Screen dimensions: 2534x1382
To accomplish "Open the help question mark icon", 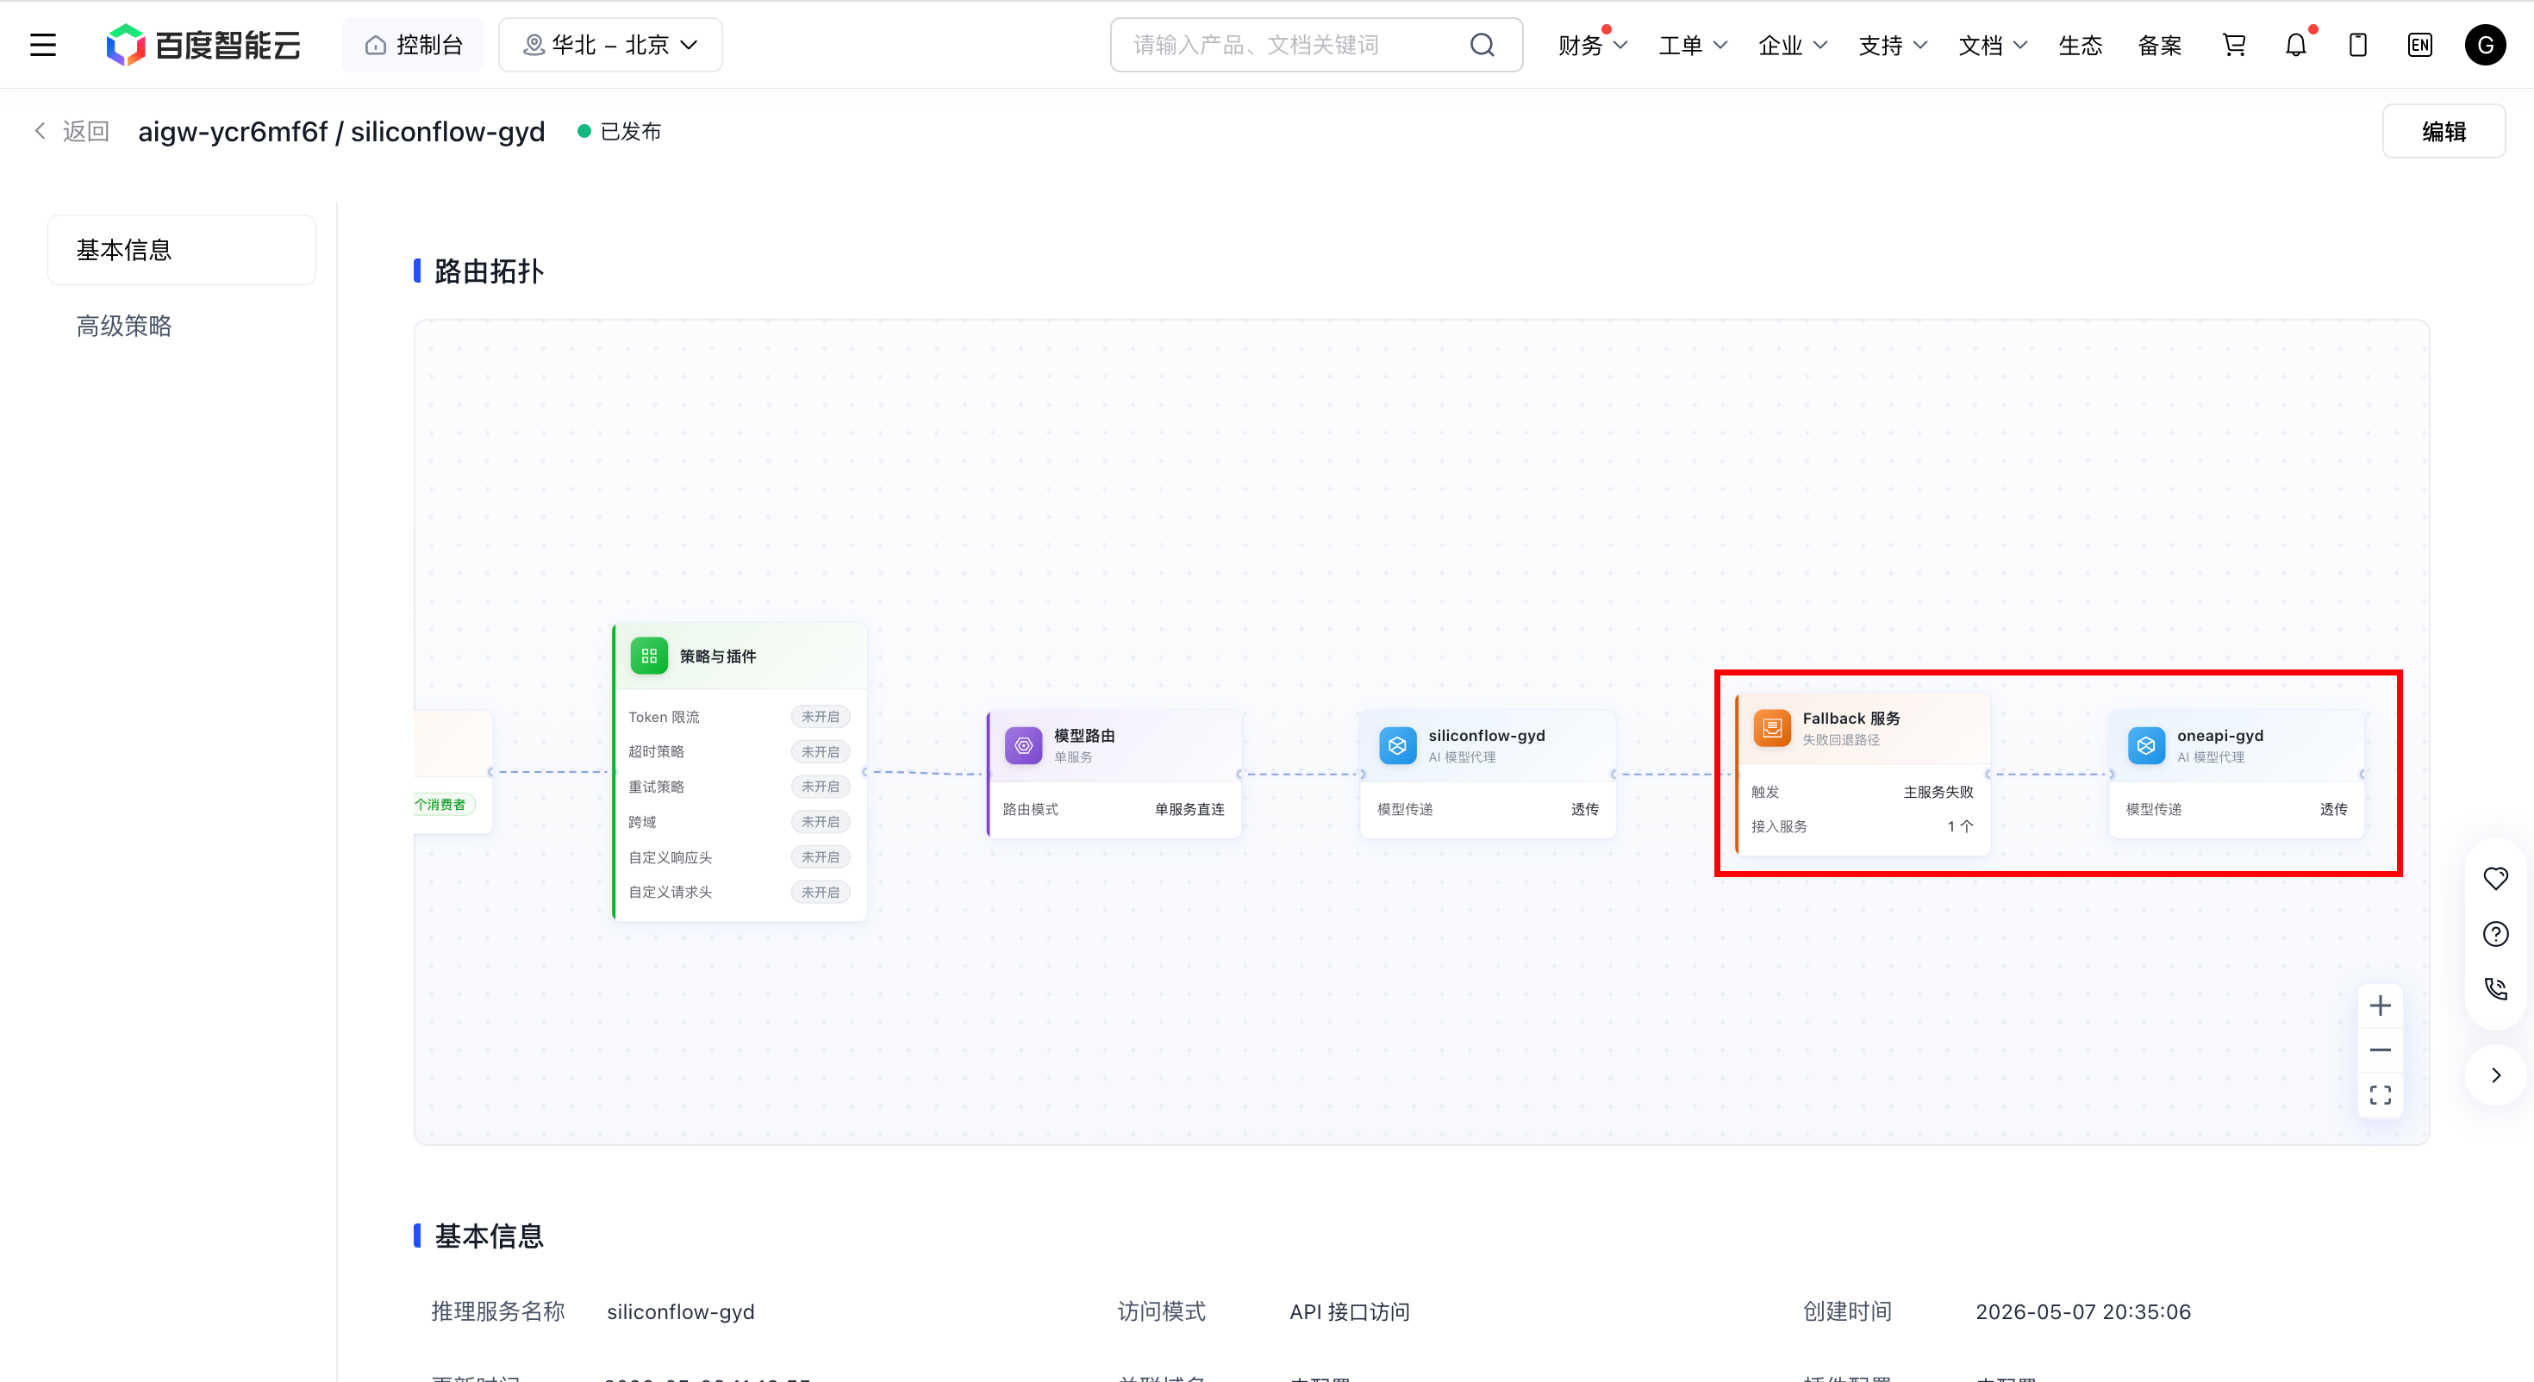I will [x=2495, y=933].
